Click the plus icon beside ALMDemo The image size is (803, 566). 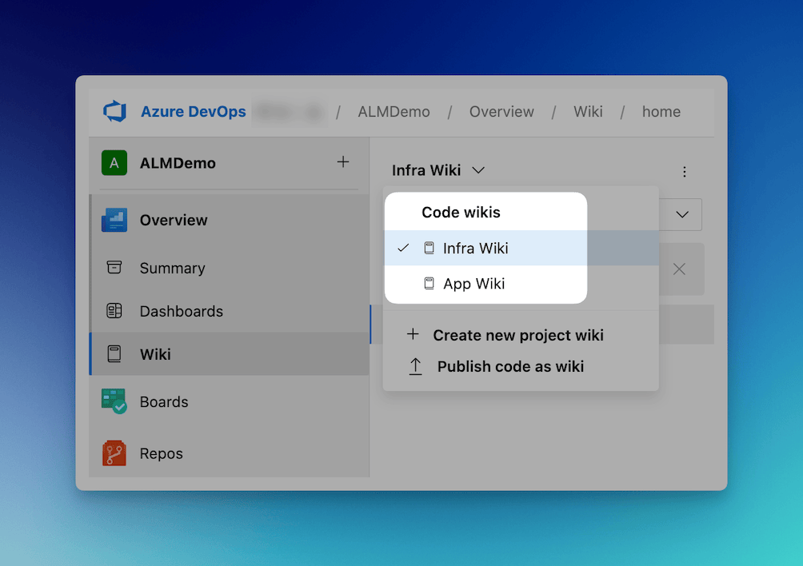[x=343, y=162]
